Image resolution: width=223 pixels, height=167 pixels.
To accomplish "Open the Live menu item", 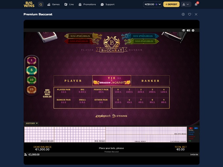I will click(69, 5).
